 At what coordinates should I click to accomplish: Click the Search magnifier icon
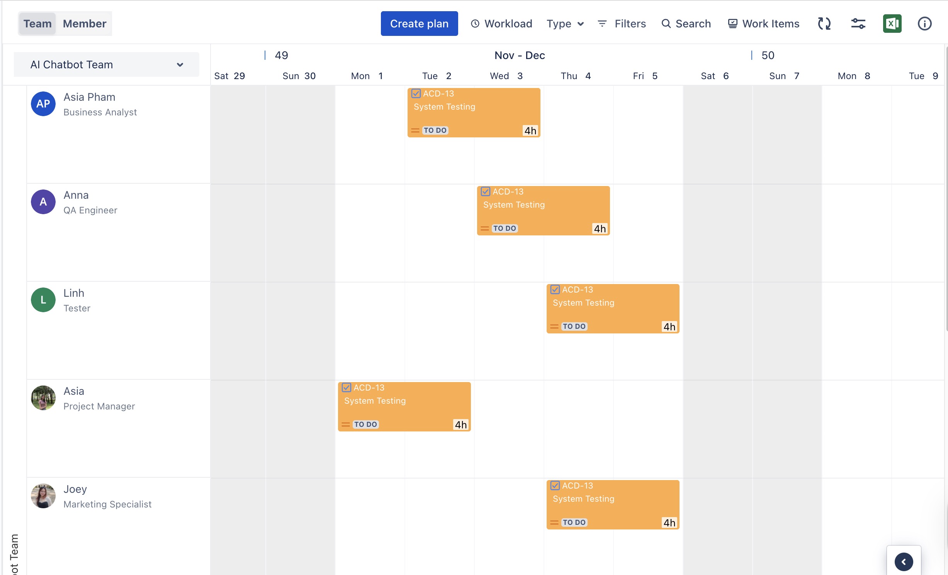pyautogui.click(x=666, y=24)
